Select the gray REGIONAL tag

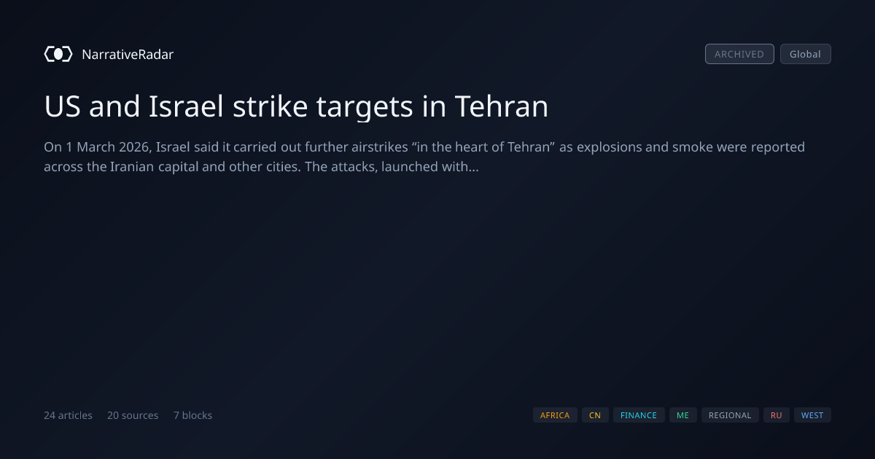(x=730, y=415)
